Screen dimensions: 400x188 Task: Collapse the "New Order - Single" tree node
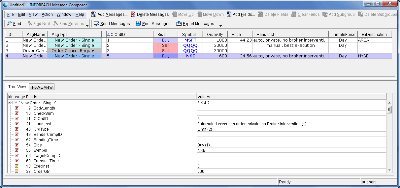click(10, 103)
